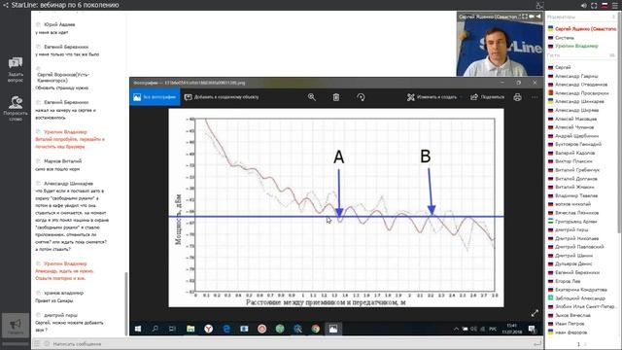Open the three-dots more menu in Photos
This screenshot has height=350, width=622.
tap(535, 97)
